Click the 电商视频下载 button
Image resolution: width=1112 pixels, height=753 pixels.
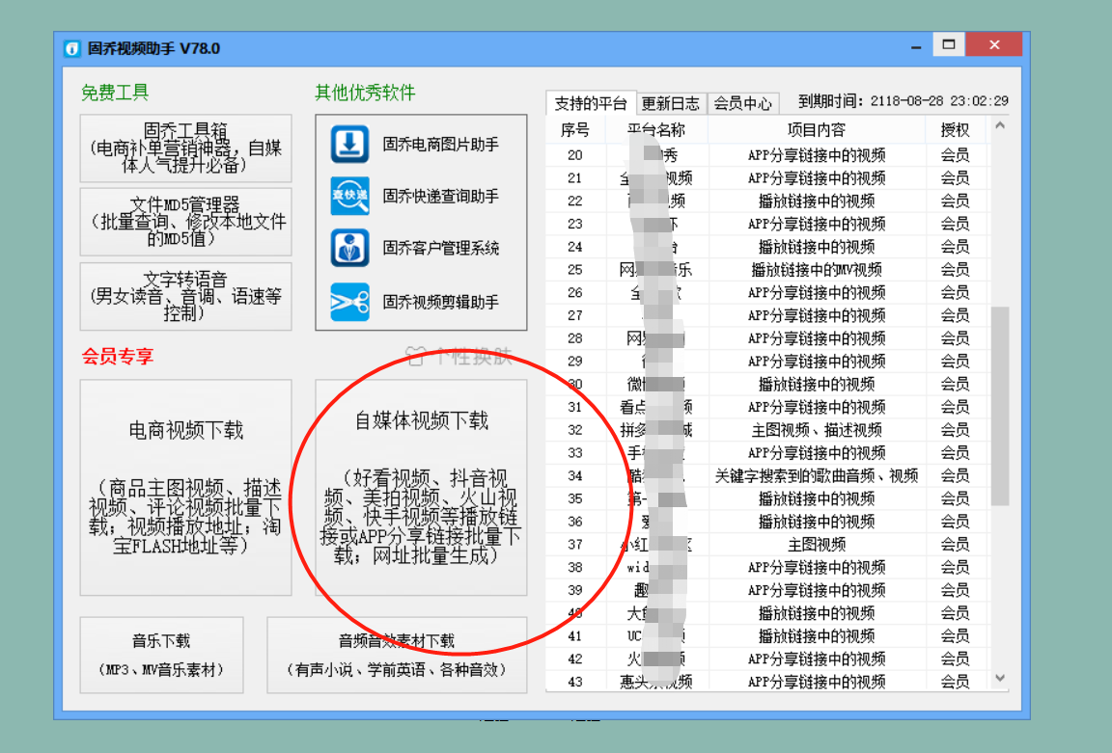tap(185, 487)
